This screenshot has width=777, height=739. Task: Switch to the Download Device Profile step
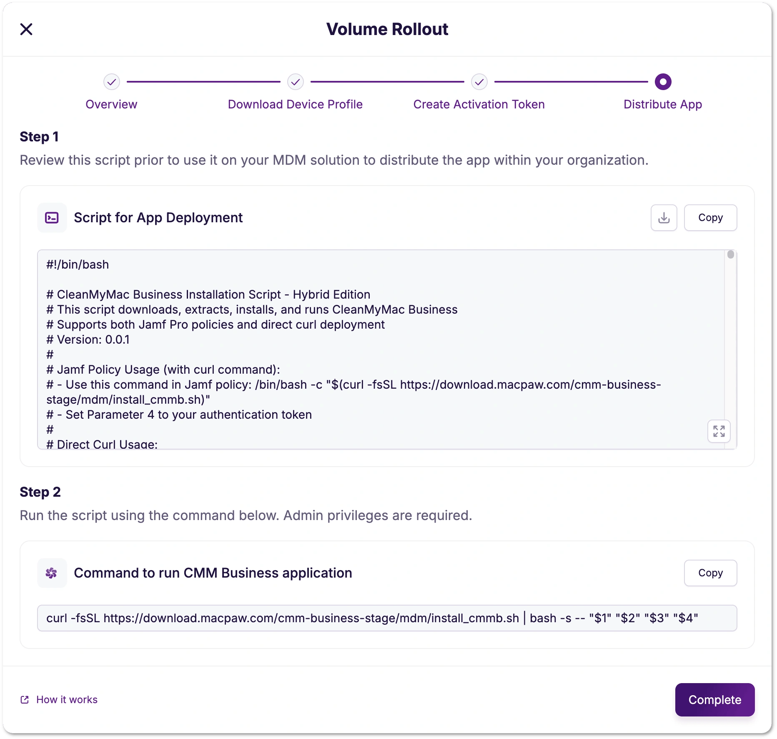click(x=295, y=104)
